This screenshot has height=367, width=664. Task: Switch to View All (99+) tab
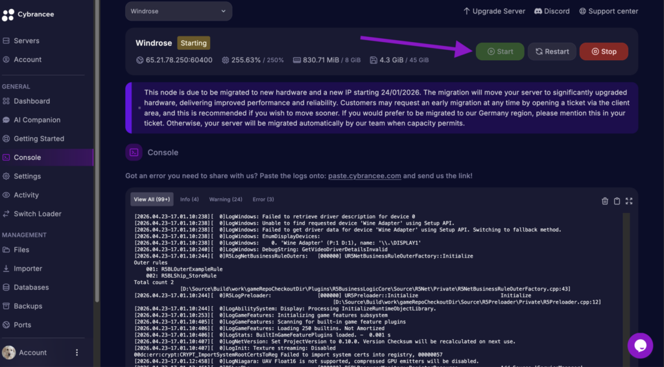tap(152, 199)
